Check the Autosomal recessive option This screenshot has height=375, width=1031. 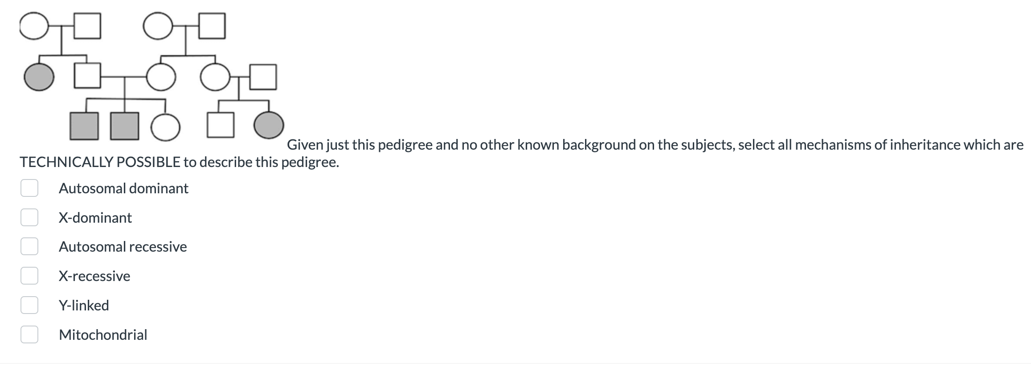coord(29,247)
